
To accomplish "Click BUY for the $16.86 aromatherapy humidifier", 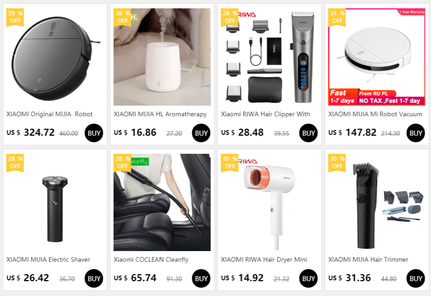I will 201,133.
